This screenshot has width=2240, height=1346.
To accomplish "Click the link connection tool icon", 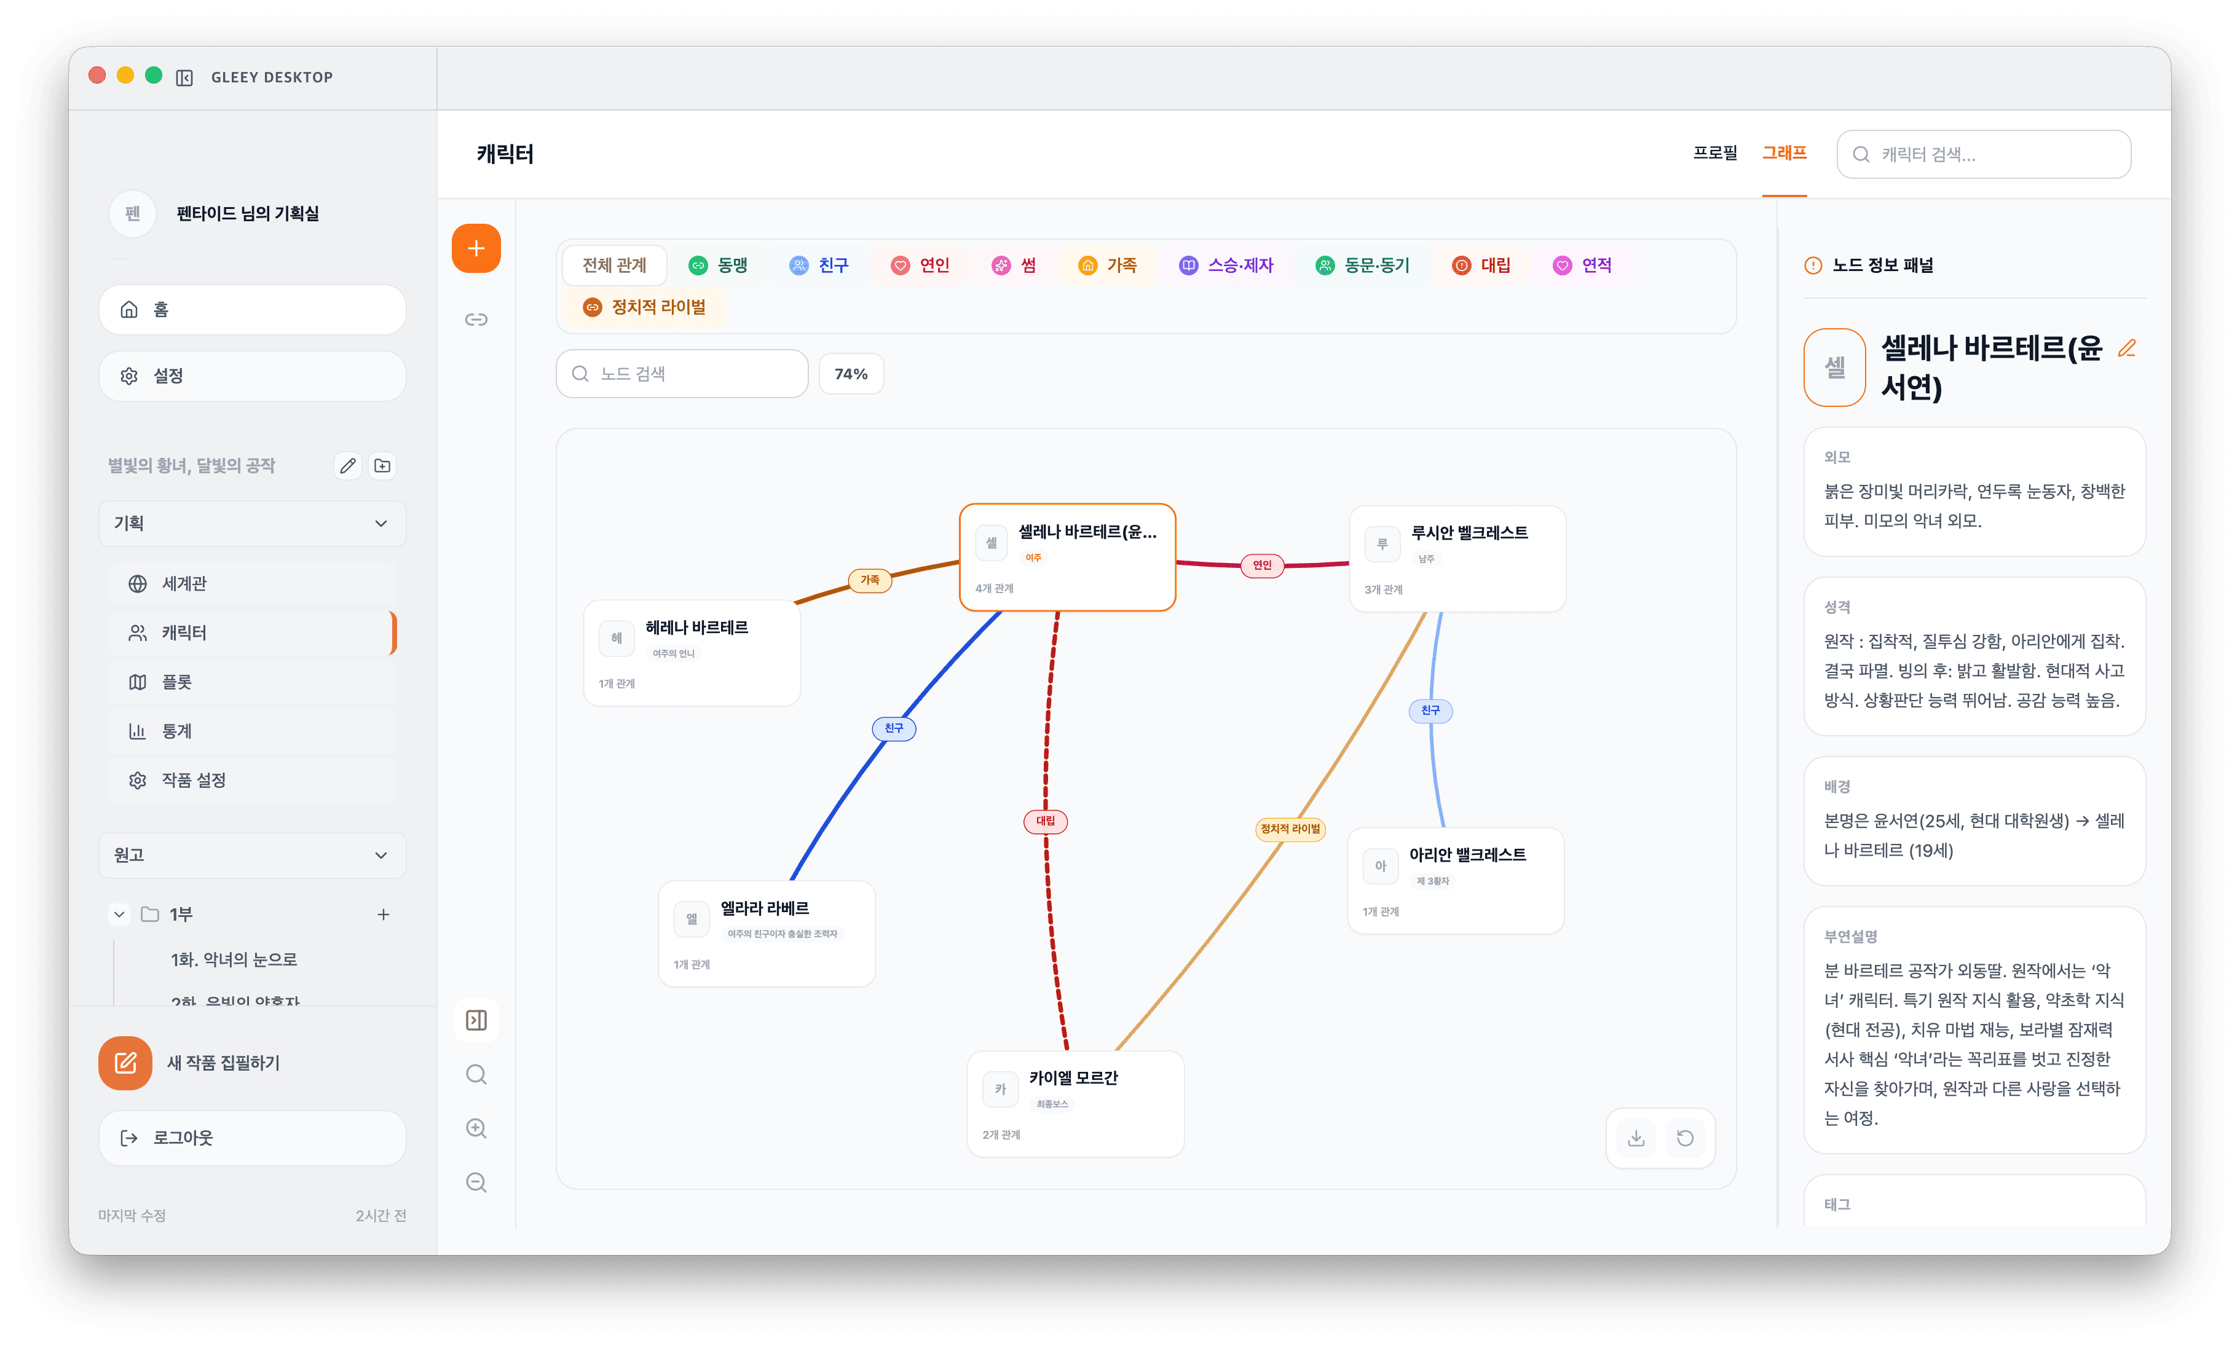I will (476, 319).
